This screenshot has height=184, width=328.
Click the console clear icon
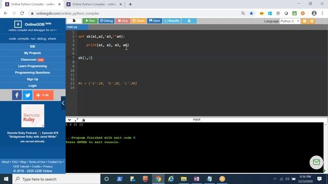coord(83,120)
